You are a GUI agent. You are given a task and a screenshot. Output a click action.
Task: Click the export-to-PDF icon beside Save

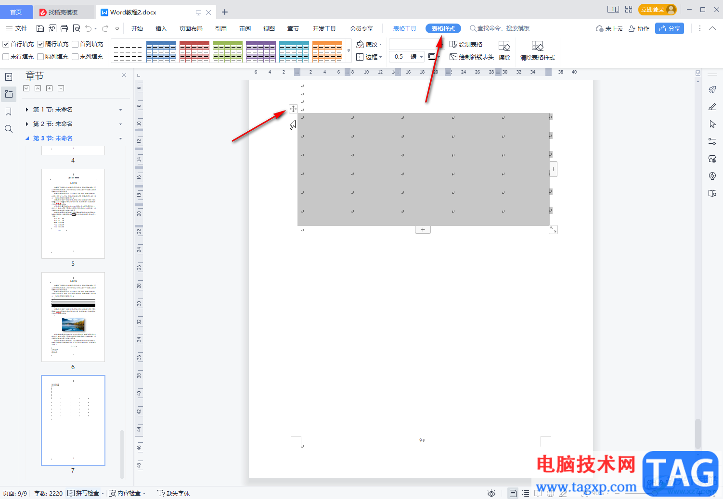point(52,28)
